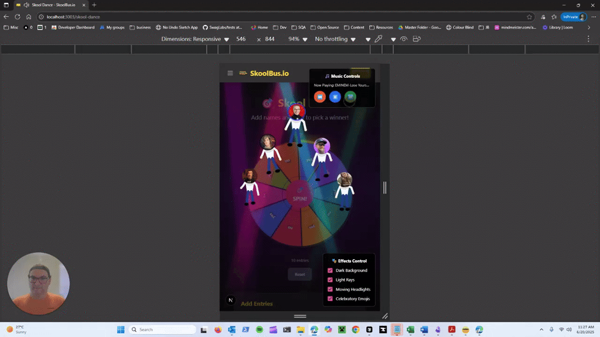Click the taskbar Search box
Screen dimensions: 600x337
click(163, 329)
